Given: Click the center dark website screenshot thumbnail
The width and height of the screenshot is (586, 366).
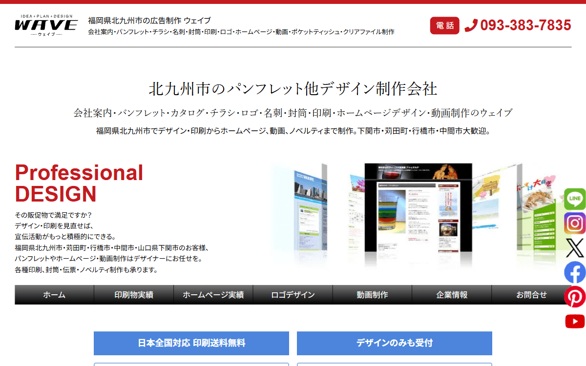Looking at the screenshot, I should pos(419,207).
